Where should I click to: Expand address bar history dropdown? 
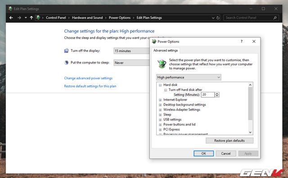pyautogui.click(x=213, y=18)
